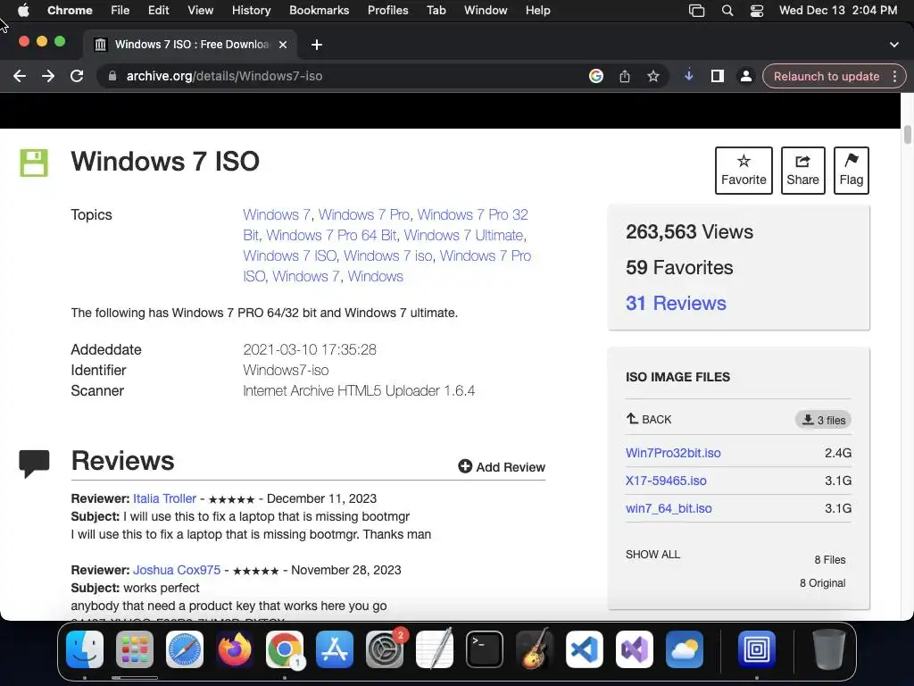
Task: Open Control Center in menu bar
Action: click(757, 11)
